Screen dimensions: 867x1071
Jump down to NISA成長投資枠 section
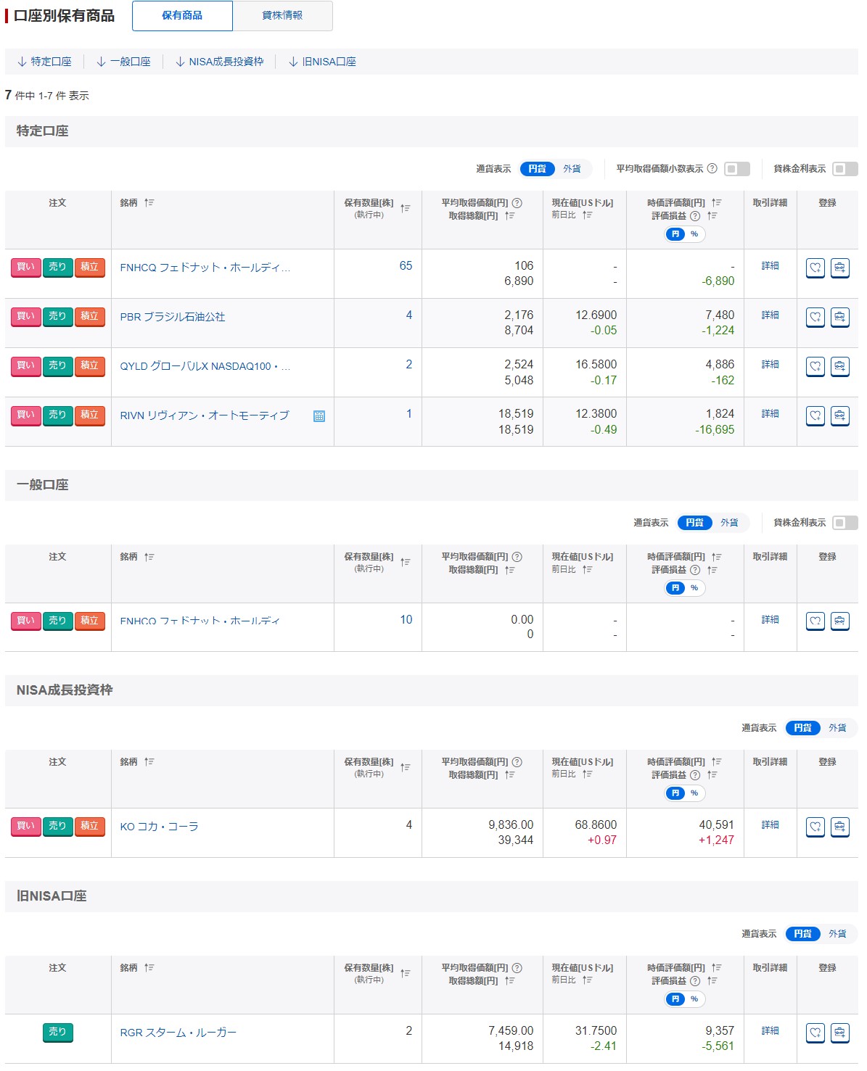pos(219,62)
